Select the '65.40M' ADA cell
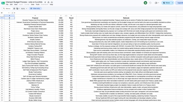 pyautogui.click(x=61, y=20)
